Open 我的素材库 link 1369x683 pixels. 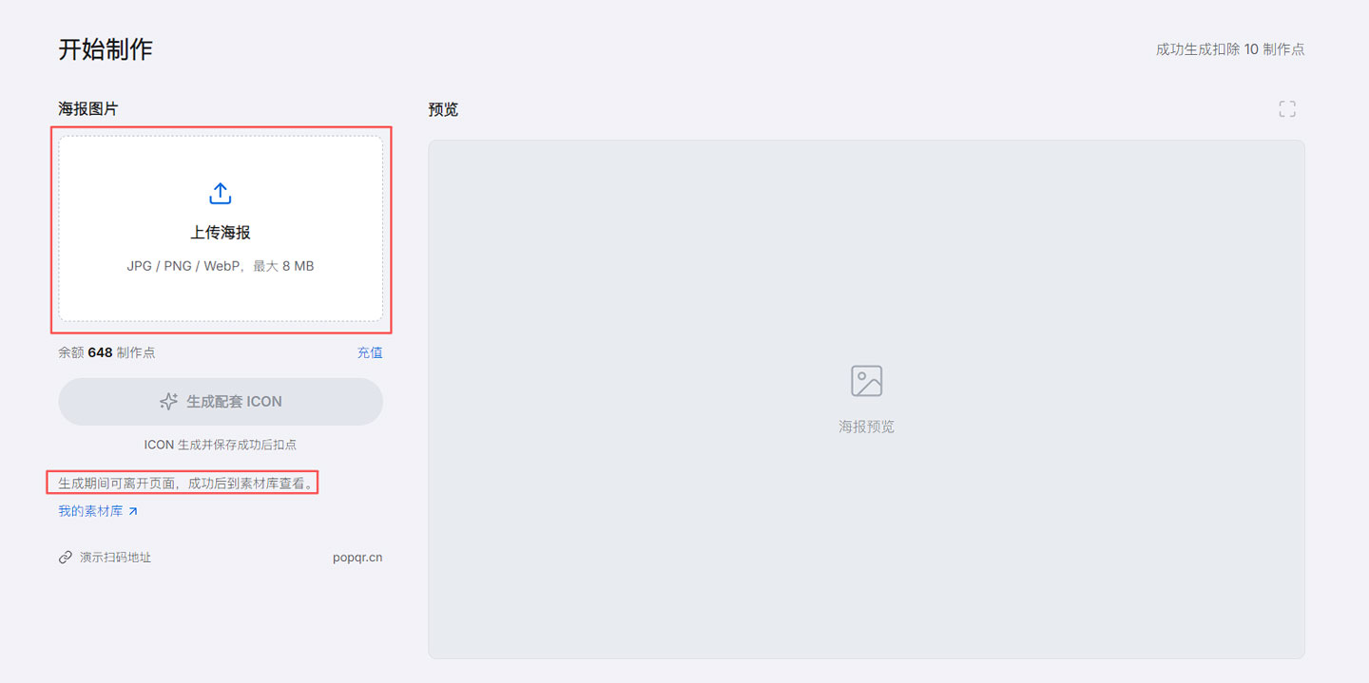(98, 511)
